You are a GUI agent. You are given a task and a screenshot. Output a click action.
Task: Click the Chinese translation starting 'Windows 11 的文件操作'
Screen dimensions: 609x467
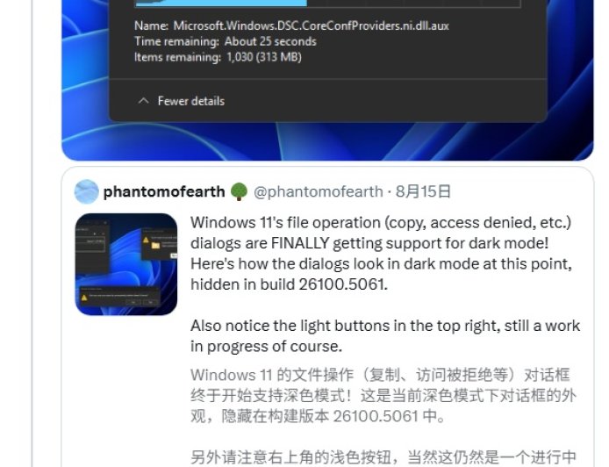383,396
